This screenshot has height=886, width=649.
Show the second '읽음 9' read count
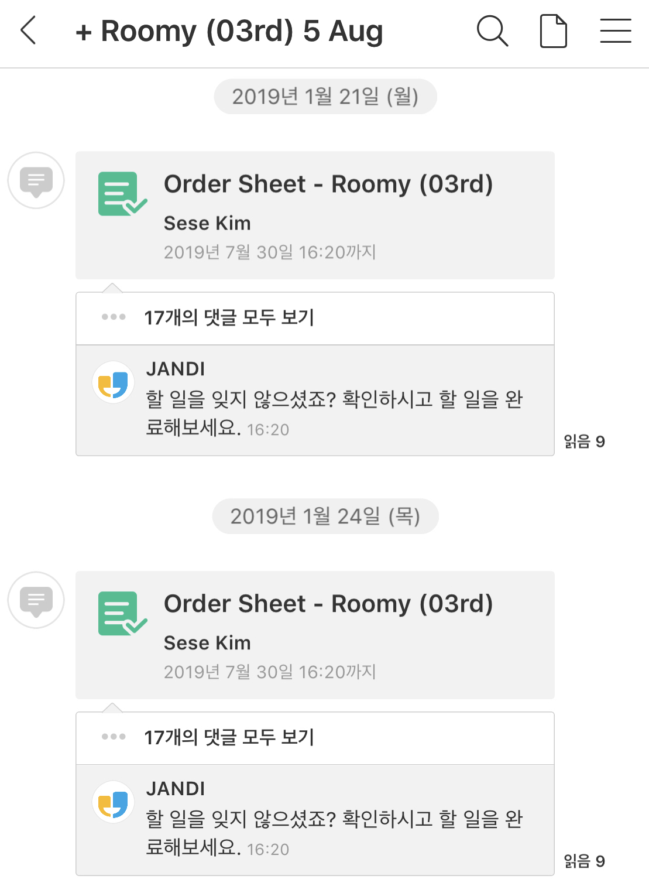(x=584, y=861)
